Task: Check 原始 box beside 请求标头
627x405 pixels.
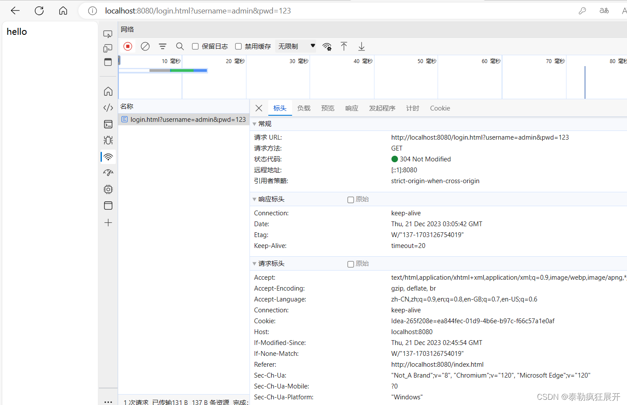Action: (x=351, y=264)
